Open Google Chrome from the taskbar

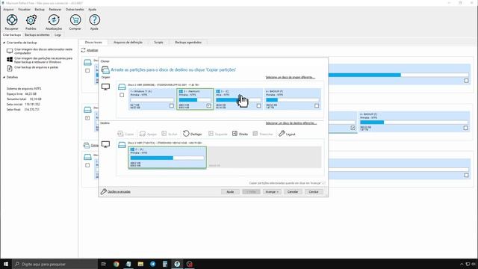[x=117, y=264]
